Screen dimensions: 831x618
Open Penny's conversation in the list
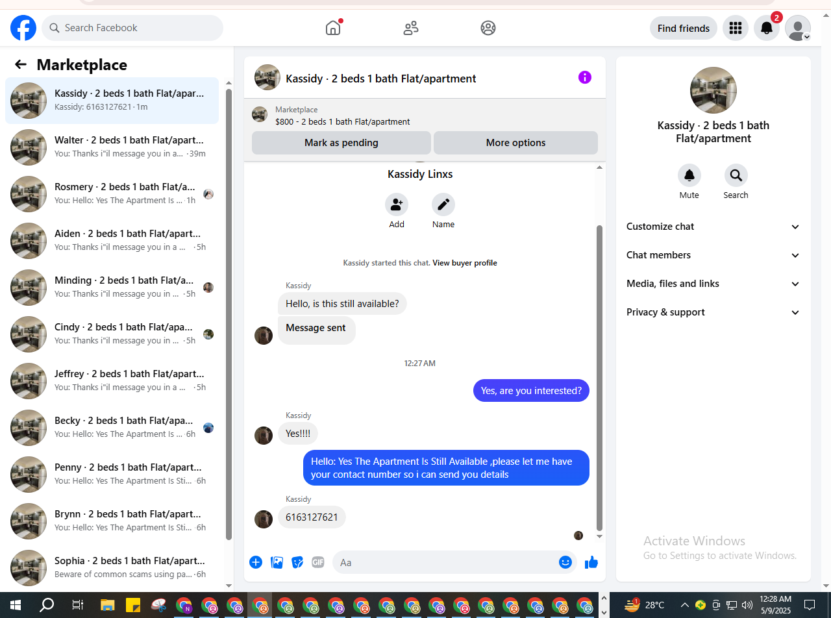pos(112,475)
